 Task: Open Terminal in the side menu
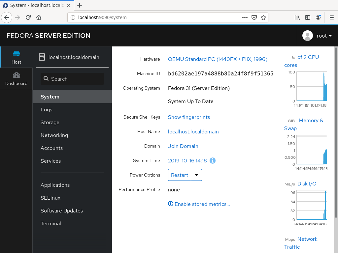72,224
